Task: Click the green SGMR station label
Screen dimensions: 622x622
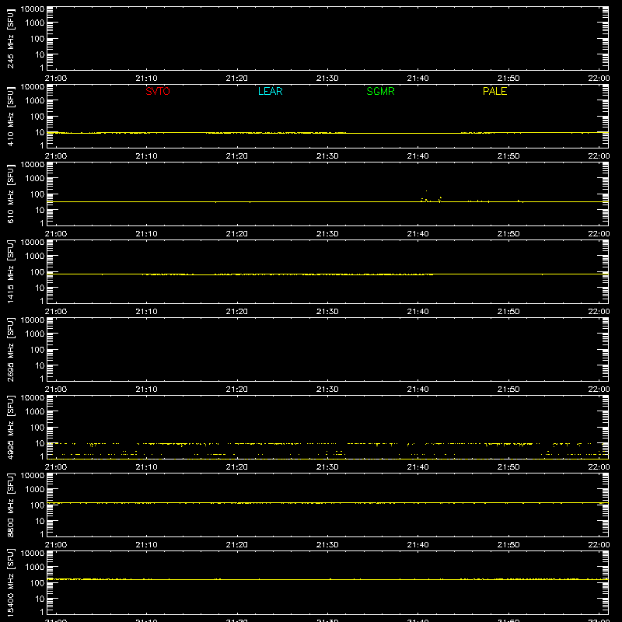Action: tap(380, 91)
